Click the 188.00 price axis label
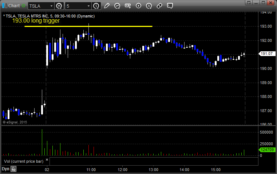This screenshot has width=277, height=174. 266,96
